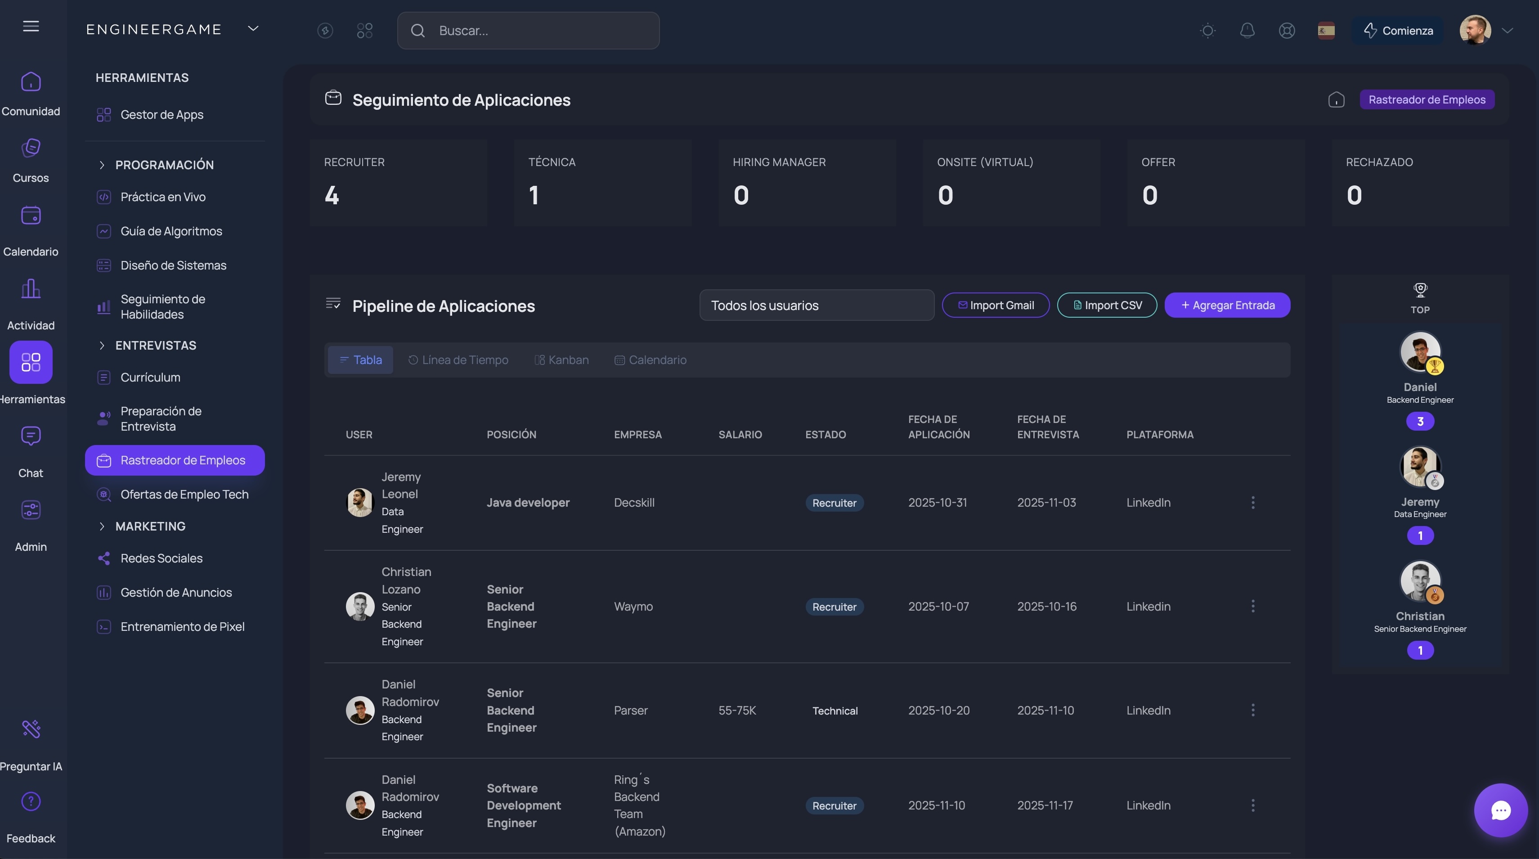Open the Calendario section in the sidebar
Screen dimensions: 1539x859
pyautogui.click(x=31, y=227)
